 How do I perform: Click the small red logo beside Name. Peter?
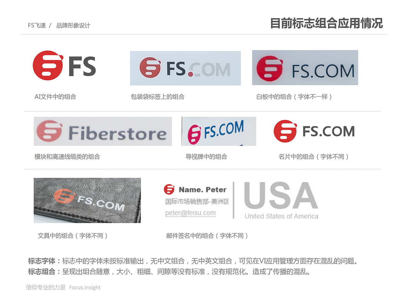[169, 189]
